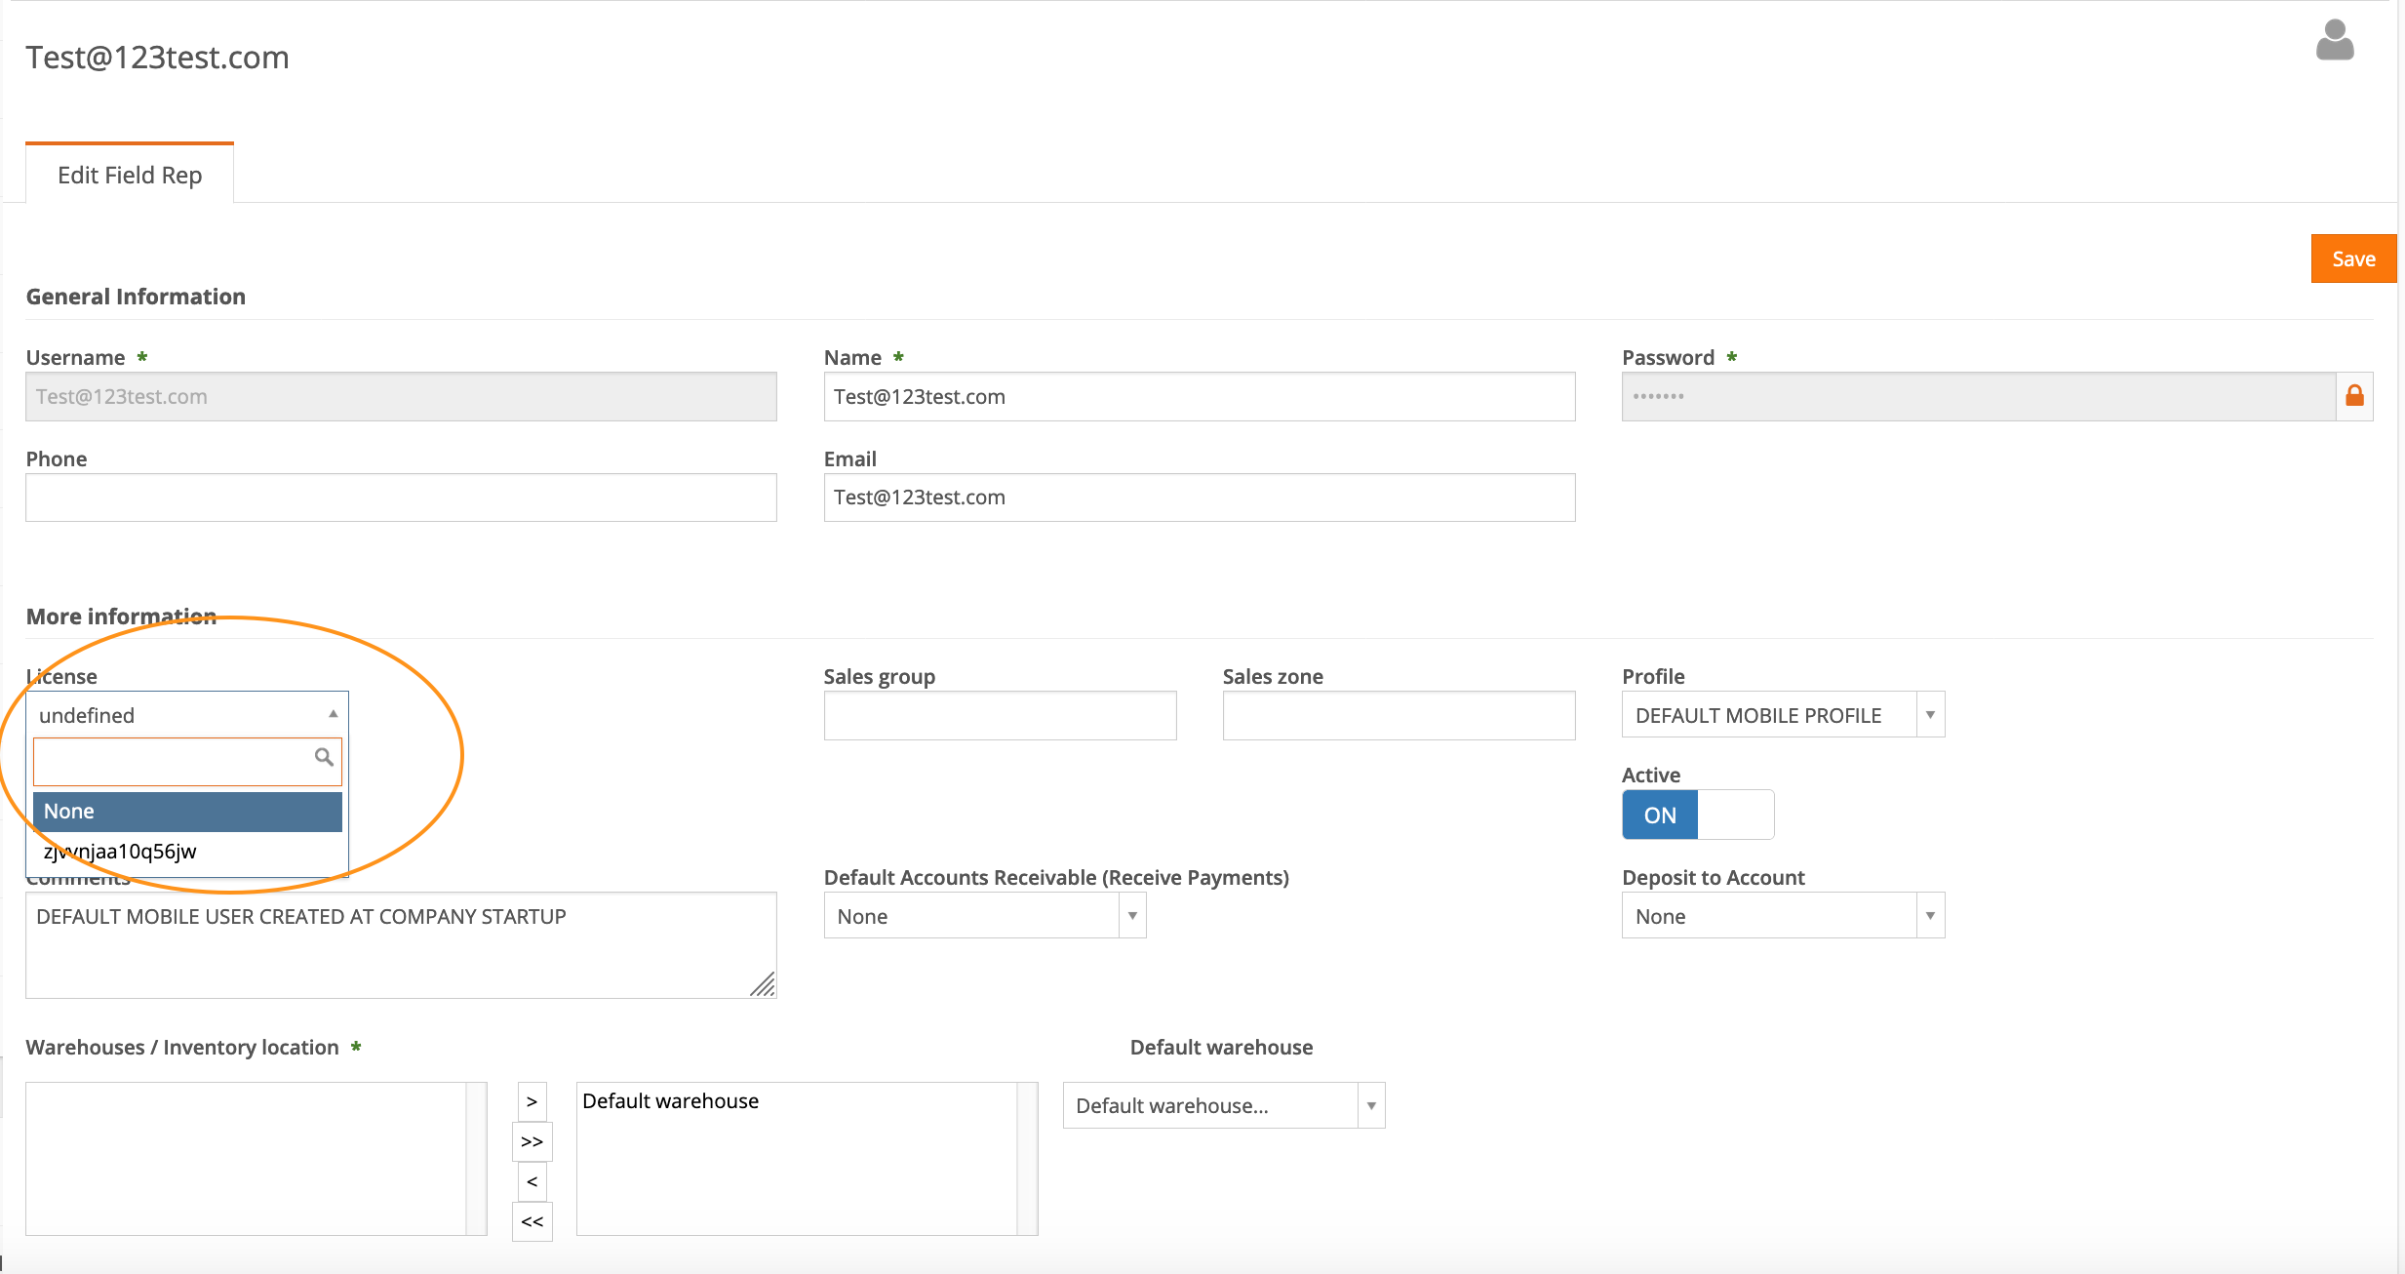Open Default Accounts Receivable dropdown

[x=984, y=916]
